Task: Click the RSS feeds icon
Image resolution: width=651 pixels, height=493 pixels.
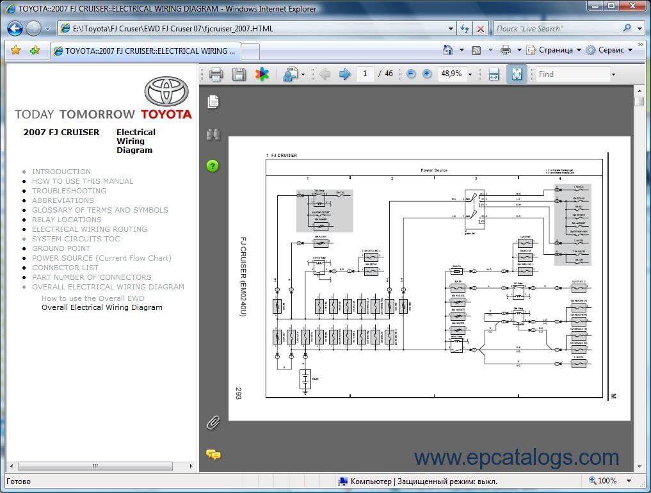Action: 476,50
